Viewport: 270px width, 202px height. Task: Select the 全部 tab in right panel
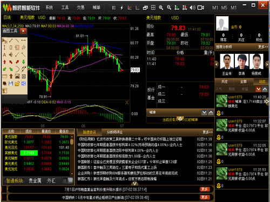(x=244, y=81)
